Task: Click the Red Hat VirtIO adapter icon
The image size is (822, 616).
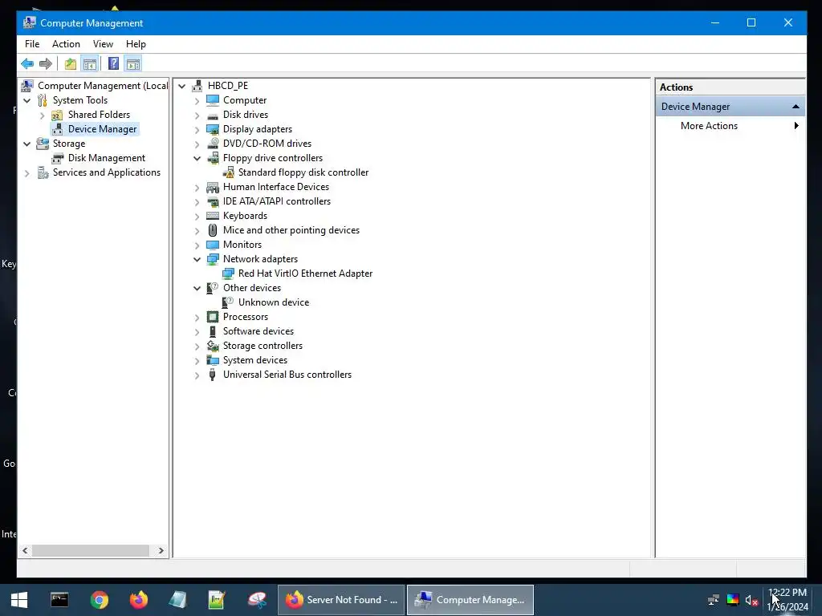Action: tap(228, 274)
